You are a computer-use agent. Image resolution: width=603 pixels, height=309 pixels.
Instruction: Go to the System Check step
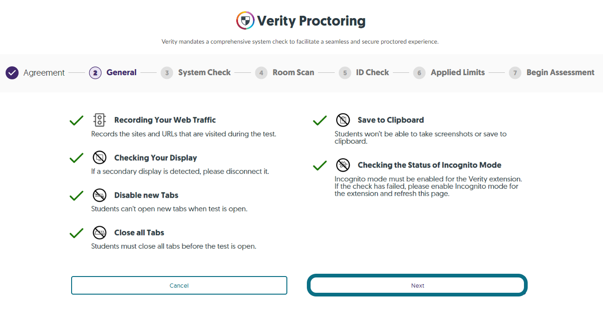pyautogui.click(x=196, y=73)
